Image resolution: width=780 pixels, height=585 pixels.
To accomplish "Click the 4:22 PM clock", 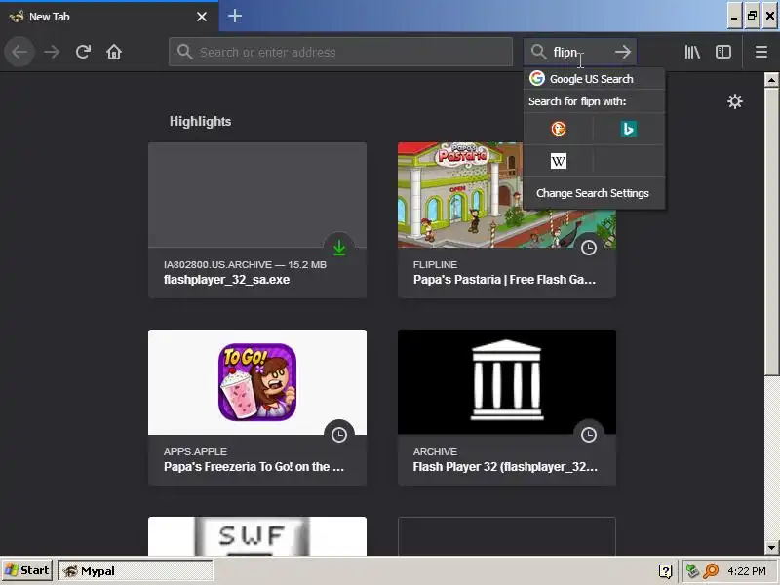I will [747, 571].
